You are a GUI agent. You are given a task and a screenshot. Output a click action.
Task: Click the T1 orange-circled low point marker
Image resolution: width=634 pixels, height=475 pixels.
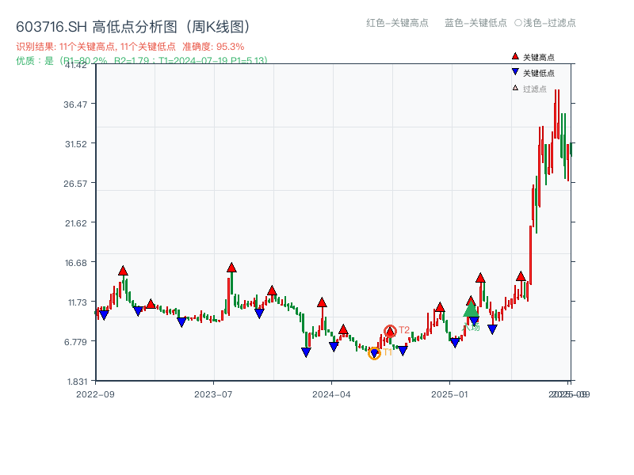click(x=375, y=351)
